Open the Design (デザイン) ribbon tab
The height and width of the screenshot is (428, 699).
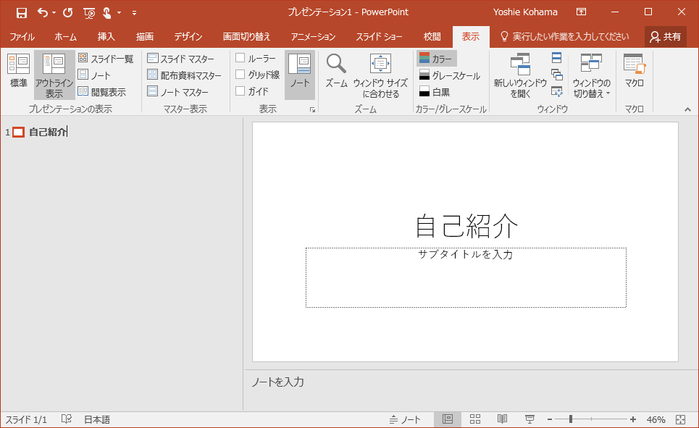point(188,36)
